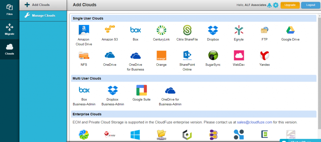This screenshot has width=321, height=142.
Task: Add an Amazon S3 cloud
Action: click(x=110, y=29)
